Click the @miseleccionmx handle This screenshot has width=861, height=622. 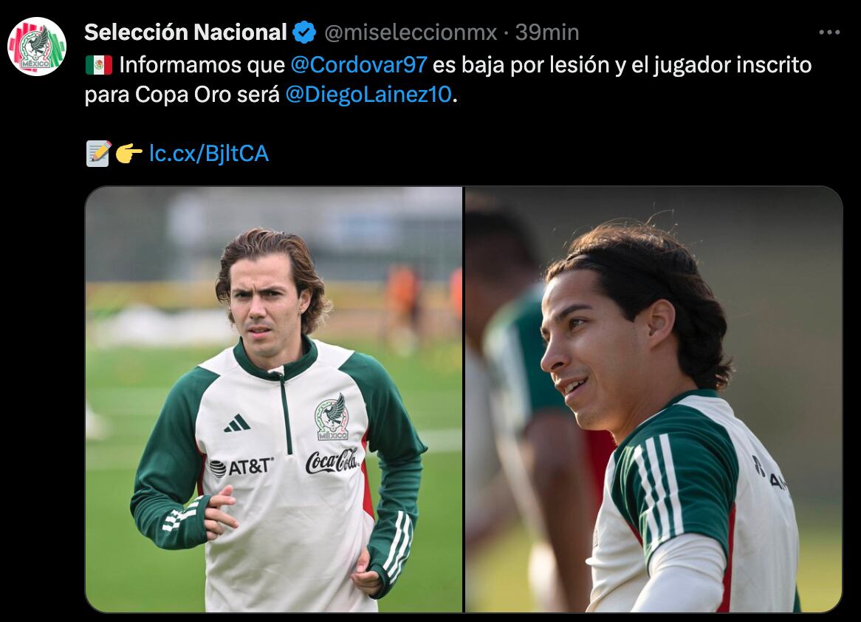coord(411,33)
